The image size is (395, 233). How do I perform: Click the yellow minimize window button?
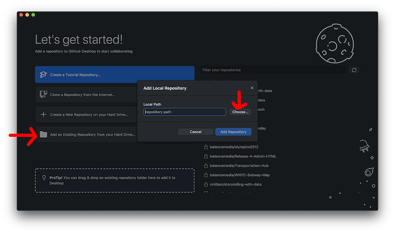[27, 15]
